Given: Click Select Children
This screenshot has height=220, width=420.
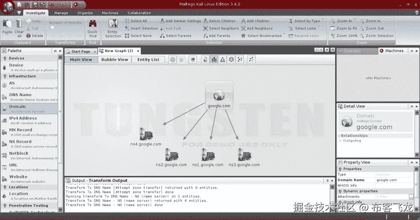Looking at the screenshot, I should (220, 21).
